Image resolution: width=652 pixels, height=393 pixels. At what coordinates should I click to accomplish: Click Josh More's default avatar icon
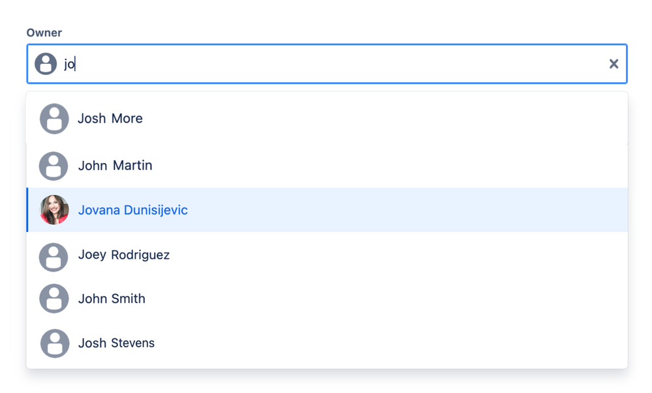pyautogui.click(x=54, y=119)
